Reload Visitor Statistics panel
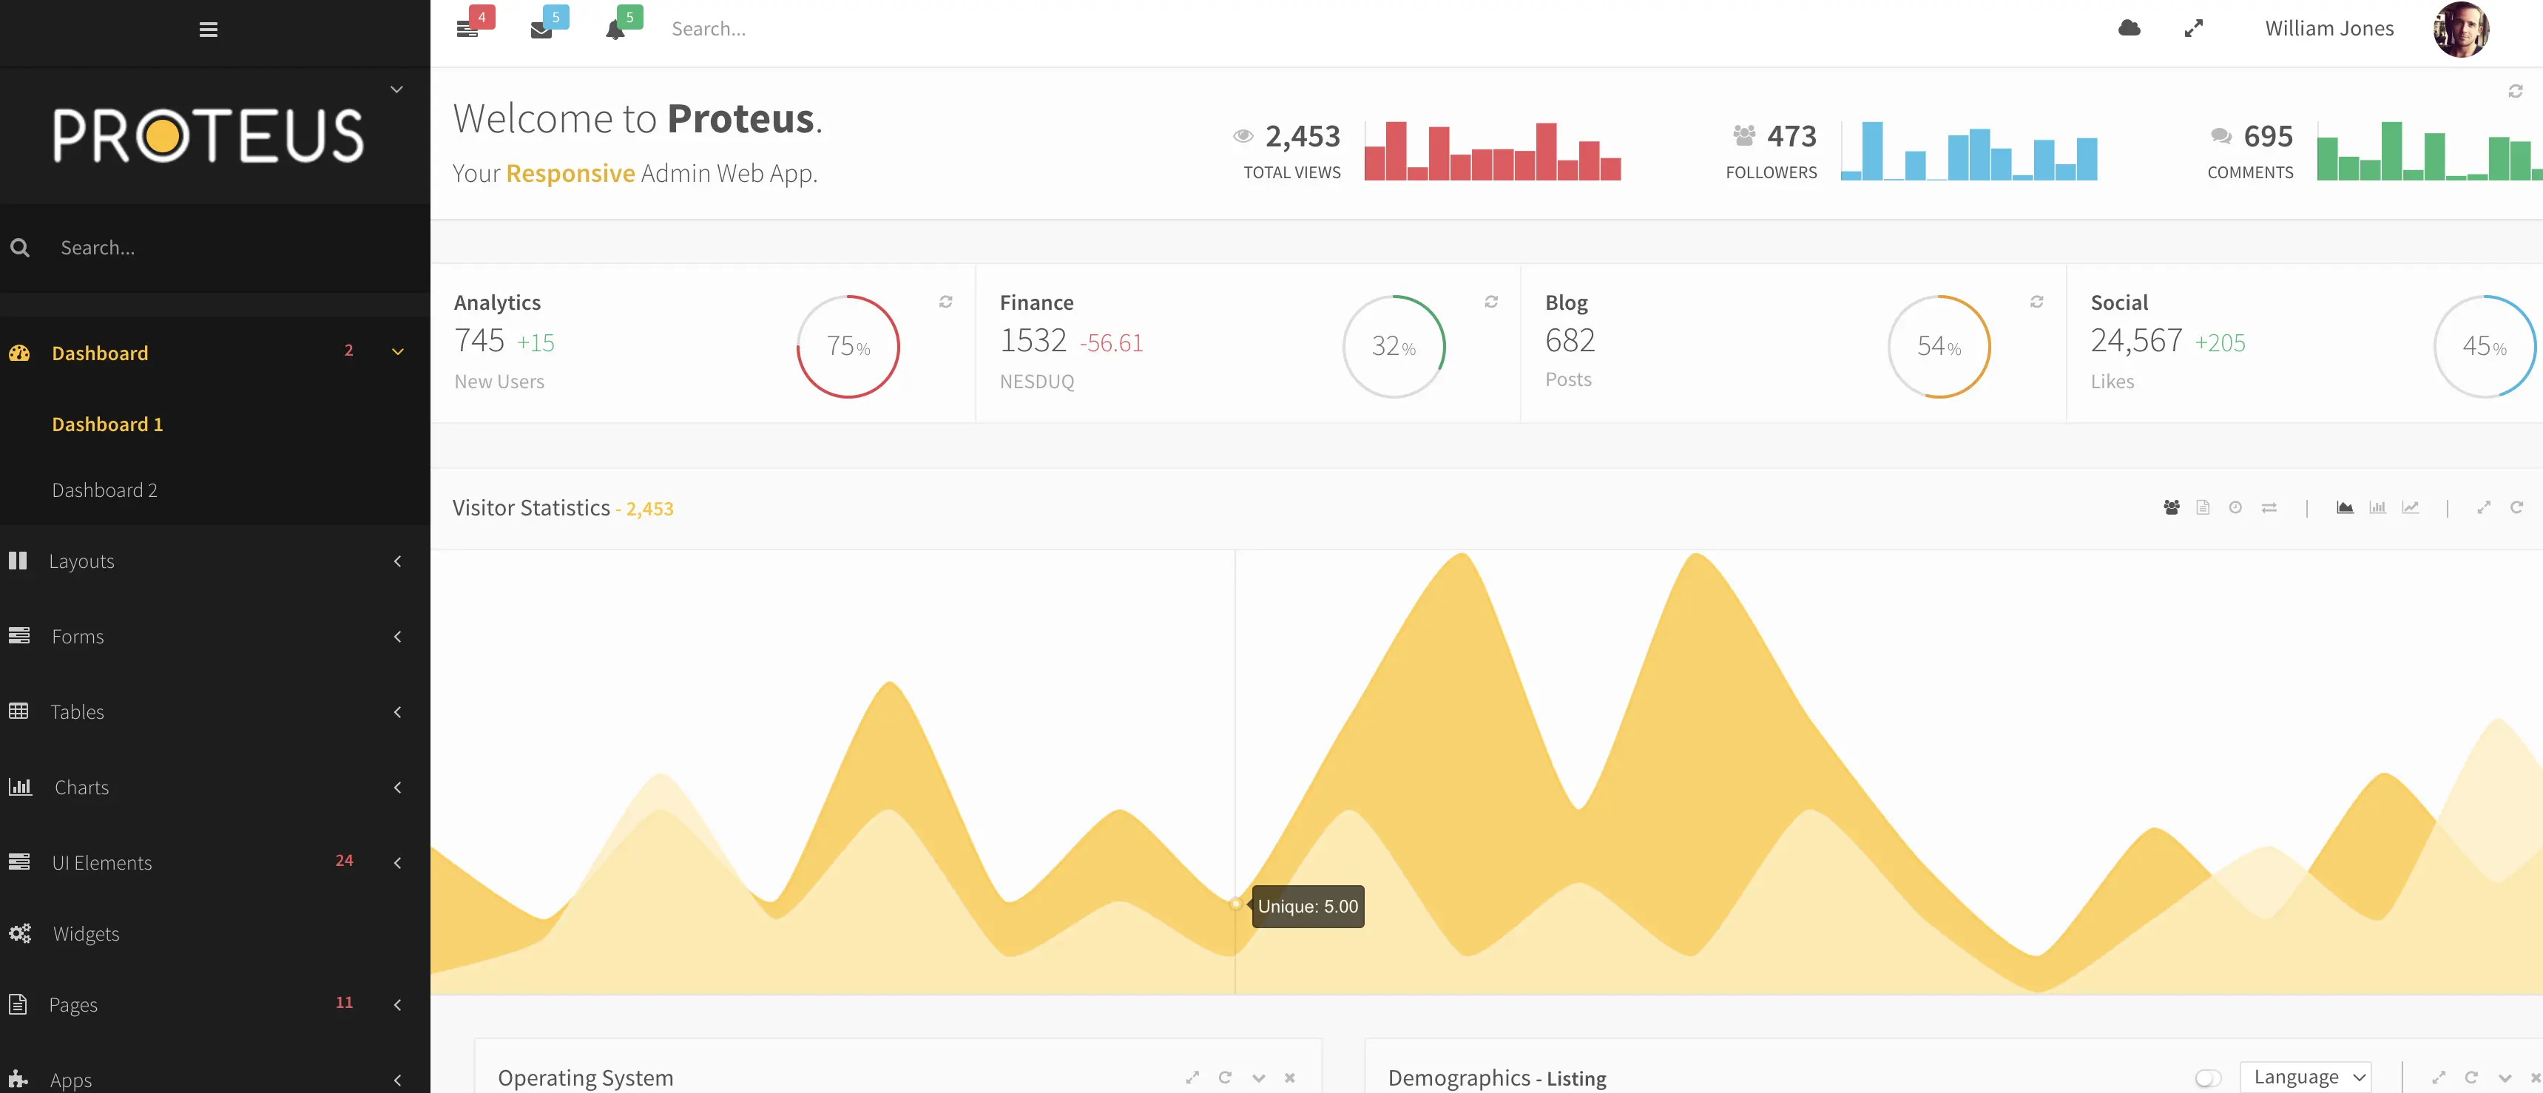 2516,507
